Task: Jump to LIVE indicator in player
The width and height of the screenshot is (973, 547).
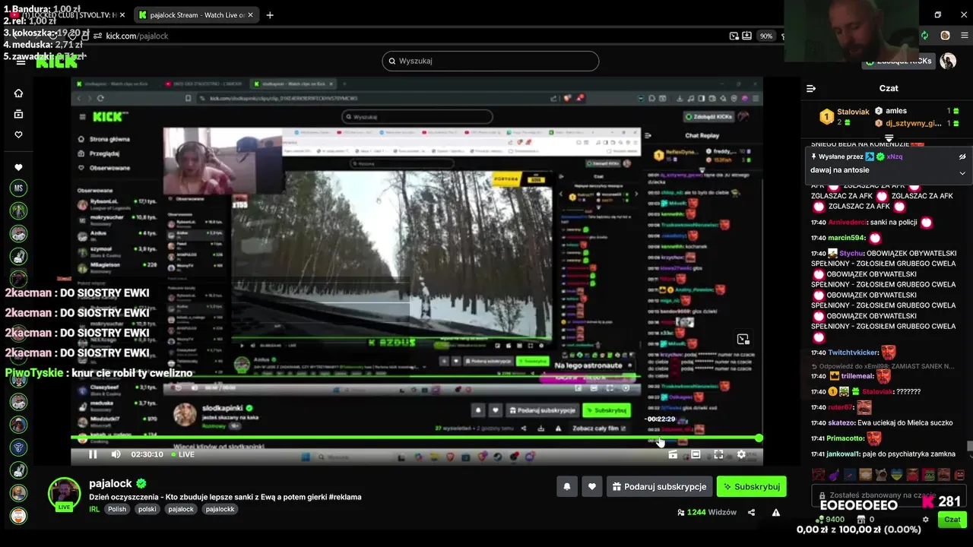Action: [x=182, y=454]
